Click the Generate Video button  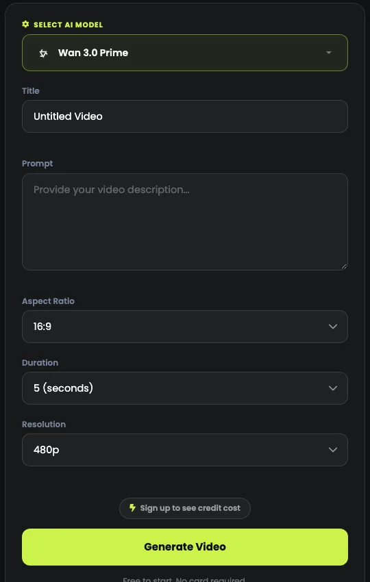(x=184, y=547)
